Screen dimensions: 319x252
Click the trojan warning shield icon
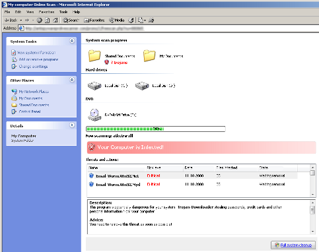tap(106, 62)
